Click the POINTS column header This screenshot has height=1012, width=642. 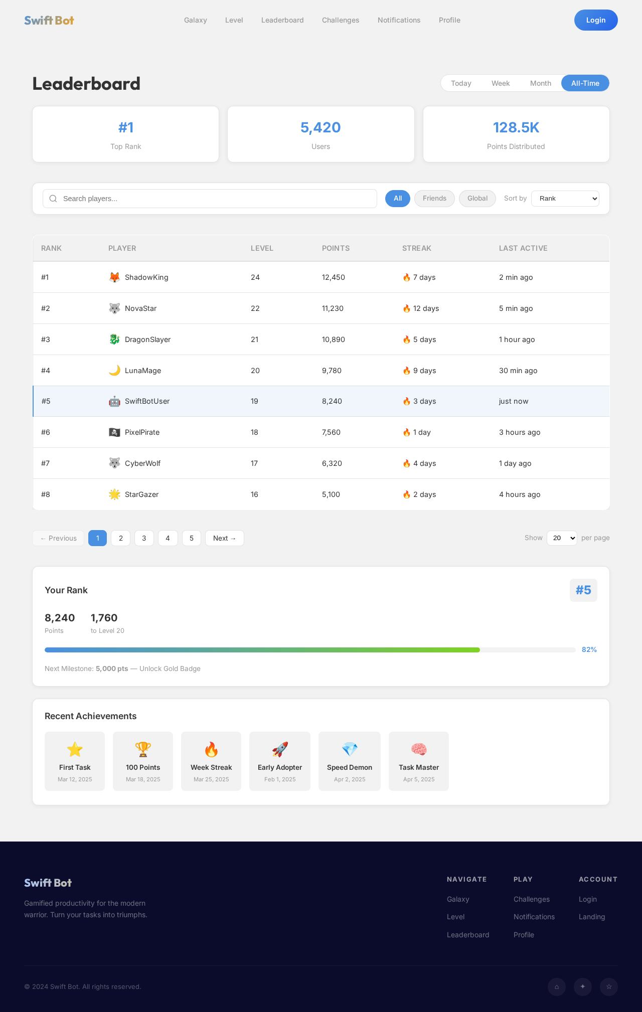click(x=336, y=248)
